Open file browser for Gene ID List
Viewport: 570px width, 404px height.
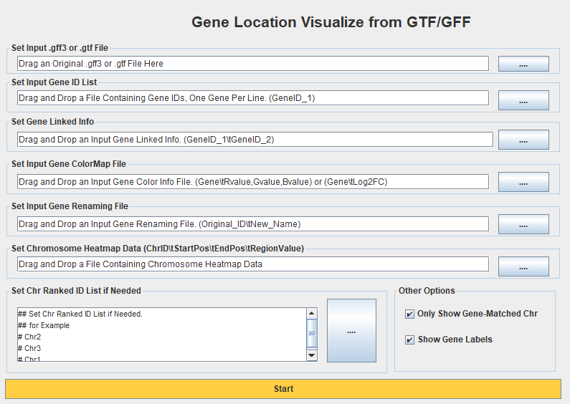click(523, 100)
